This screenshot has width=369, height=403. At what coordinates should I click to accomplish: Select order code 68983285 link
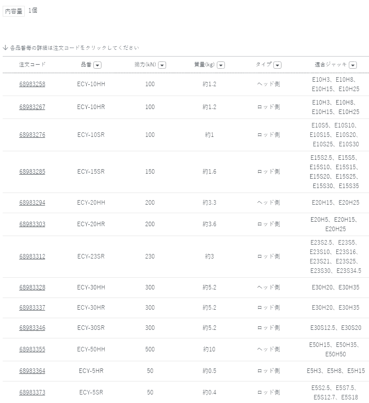32,172
